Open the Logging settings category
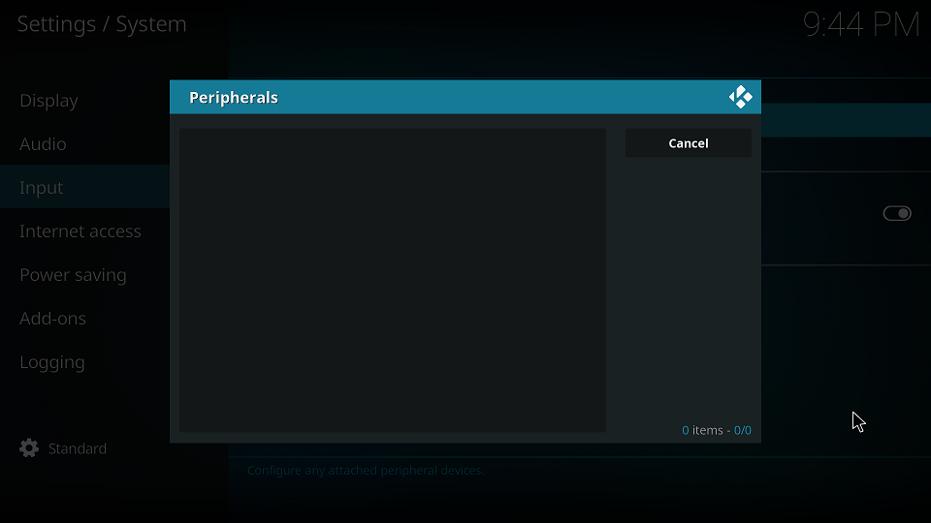Viewport: 931px width, 523px height. click(52, 362)
